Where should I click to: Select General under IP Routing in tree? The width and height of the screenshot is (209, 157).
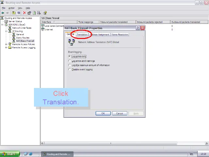[20, 34]
